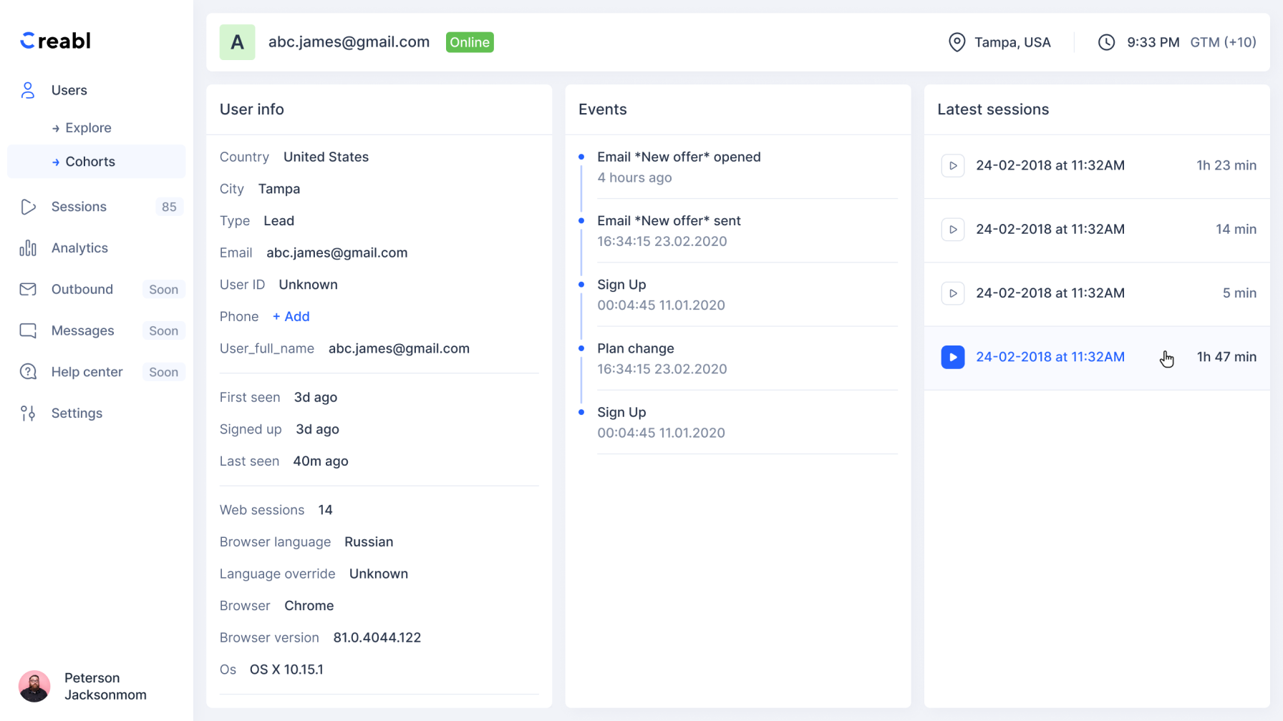Click the Users person icon in sidebar
This screenshot has height=721, width=1283.
[x=28, y=90]
